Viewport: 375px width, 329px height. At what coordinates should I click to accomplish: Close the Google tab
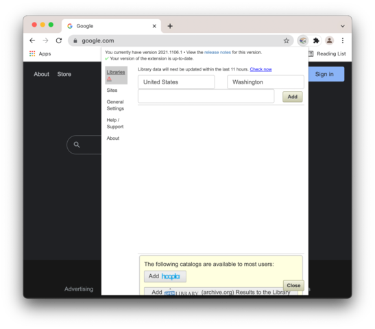[x=154, y=26]
